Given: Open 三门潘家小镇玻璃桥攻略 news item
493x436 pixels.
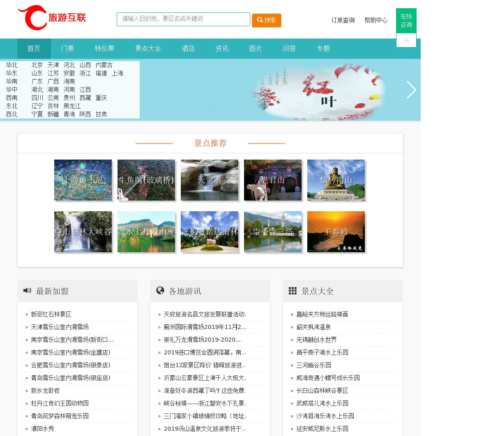Looking at the screenshot, I should pos(205,416).
